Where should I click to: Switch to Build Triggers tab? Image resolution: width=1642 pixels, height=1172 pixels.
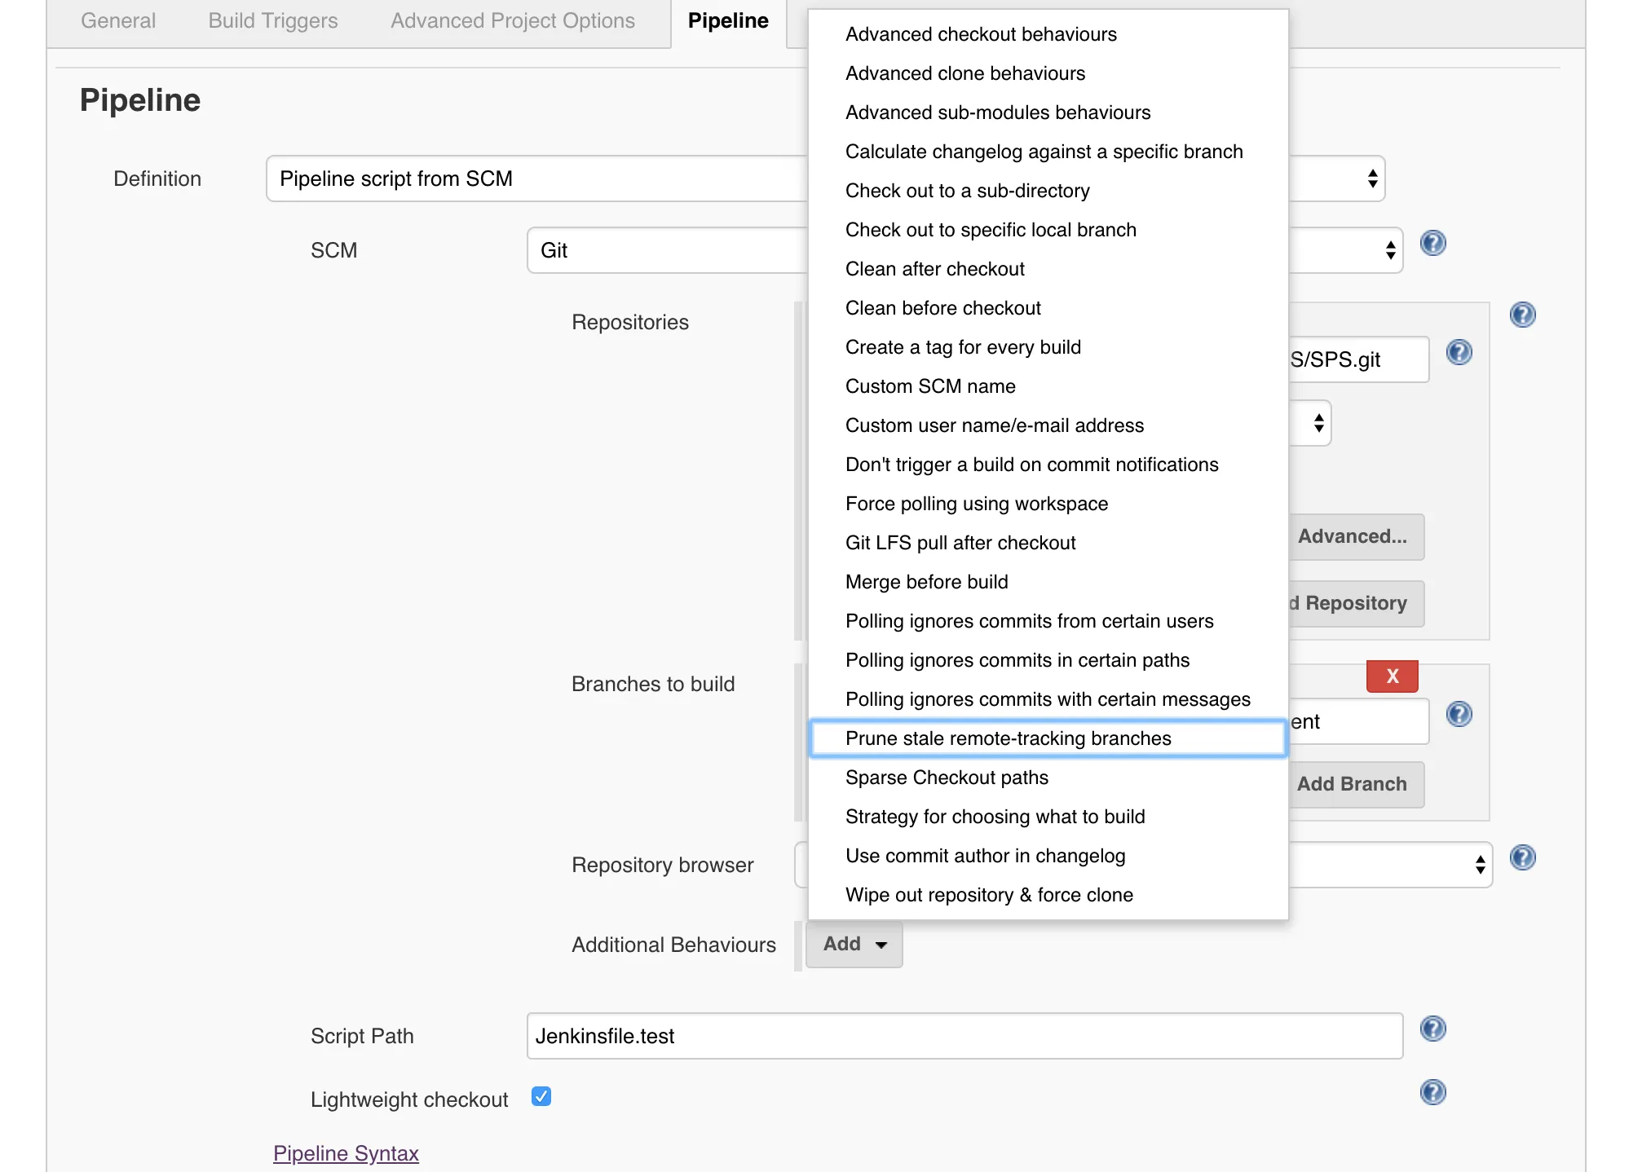[x=273, y=21]
